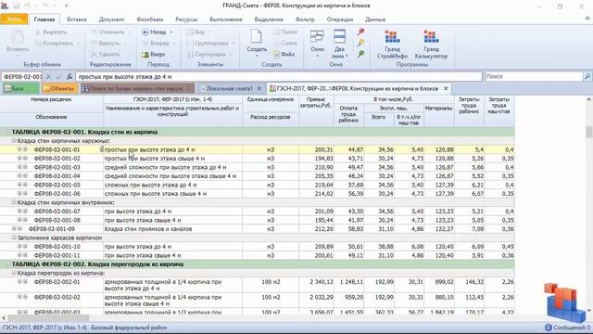Click the Два окна split icon
This screenshot has height=334, width=593.
click(339, 37)
